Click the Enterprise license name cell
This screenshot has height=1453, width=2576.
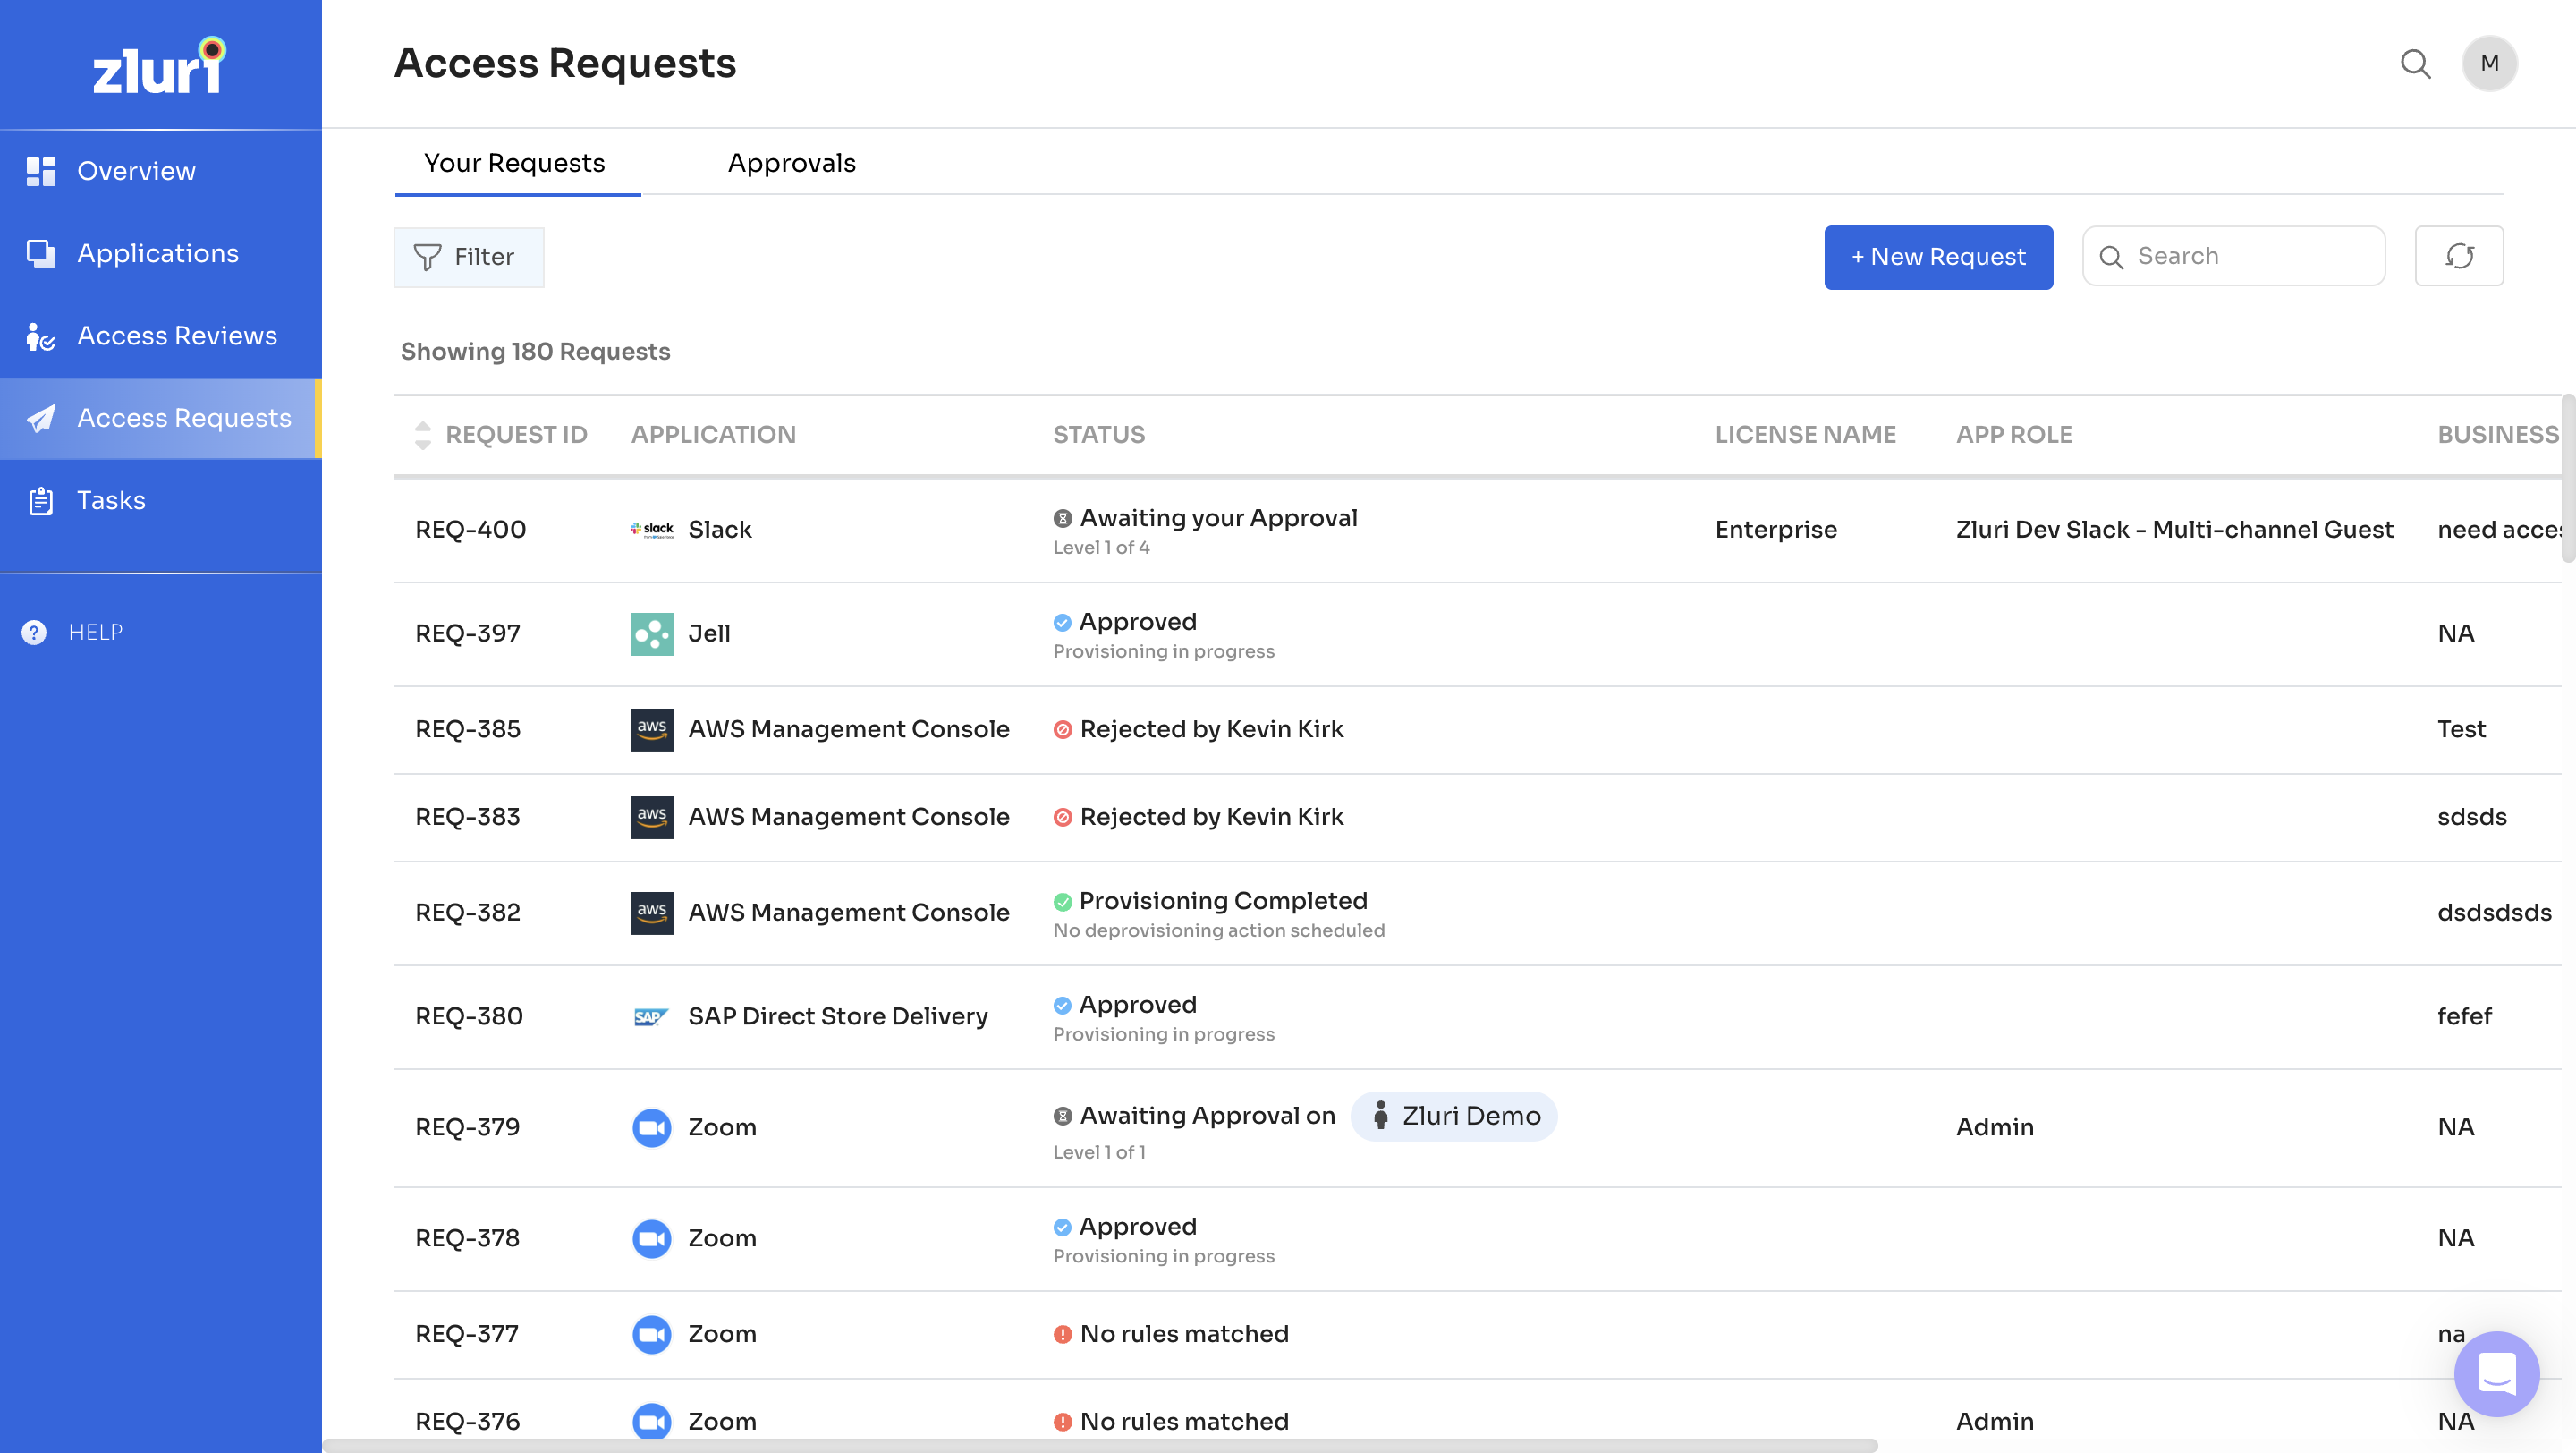pos(1776,530)
